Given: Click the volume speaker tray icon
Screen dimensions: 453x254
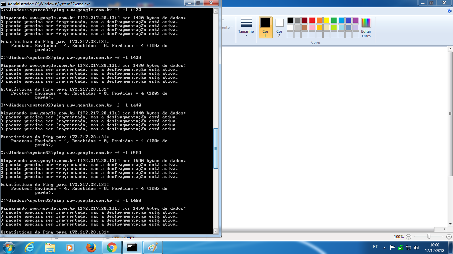Looking at the screenshot, I should (417, 247).
